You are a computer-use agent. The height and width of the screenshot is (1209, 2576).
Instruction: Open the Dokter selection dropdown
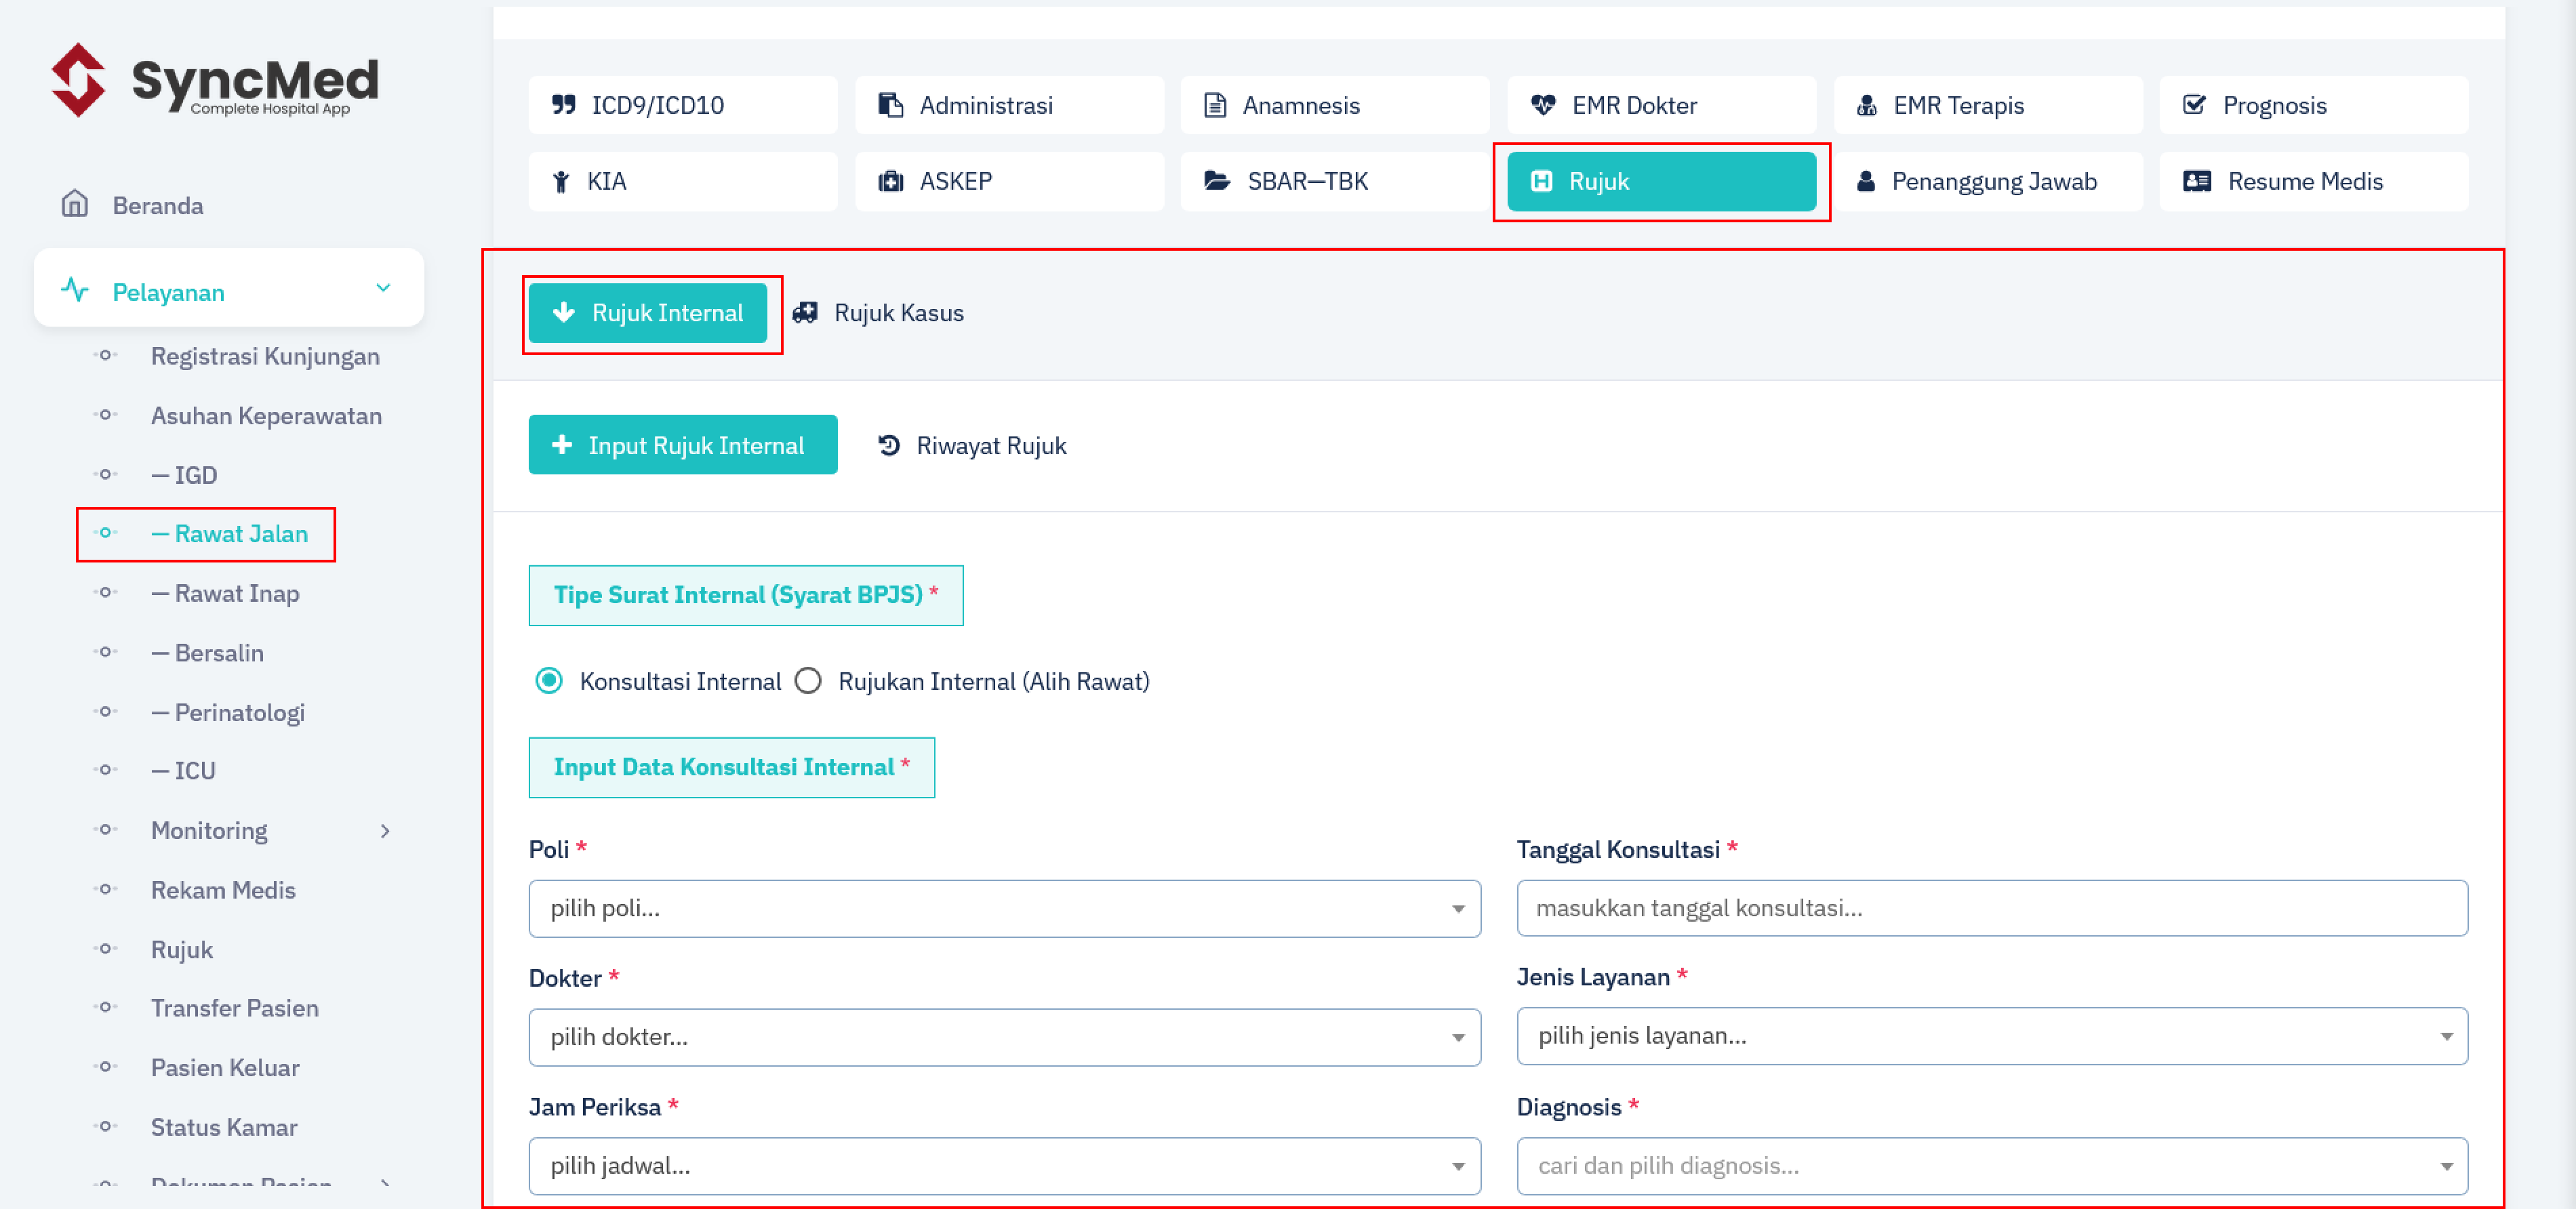(1004, 1037)
